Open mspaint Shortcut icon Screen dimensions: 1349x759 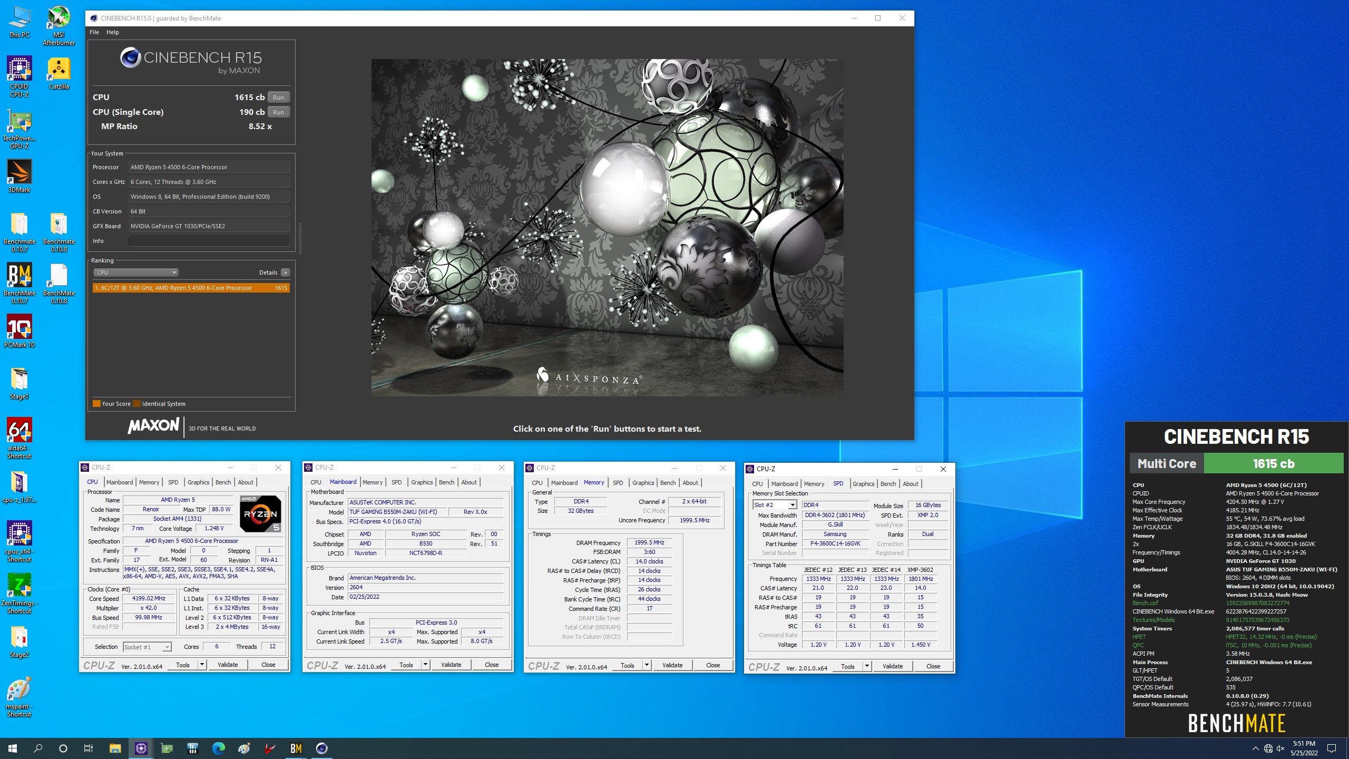click(x=19, y=697)
